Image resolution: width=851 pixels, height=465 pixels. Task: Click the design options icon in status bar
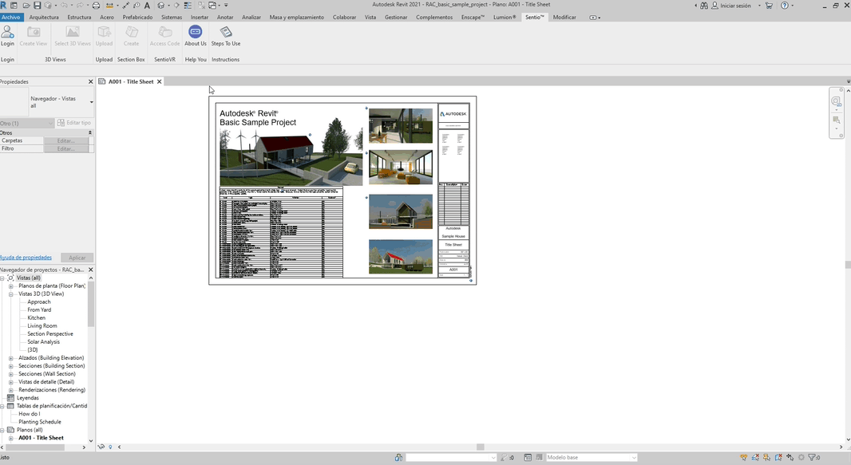[x=528, y=457]
